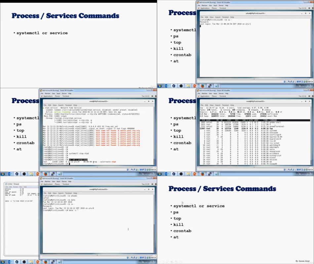Open Terminal menu in the terminal showing ntpd.service status

68,105
